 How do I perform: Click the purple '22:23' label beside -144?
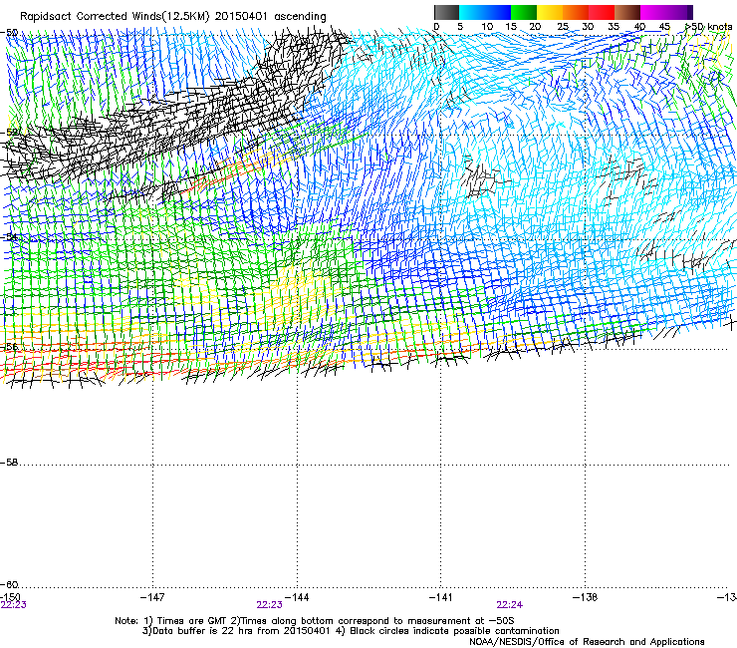point(269,605)
